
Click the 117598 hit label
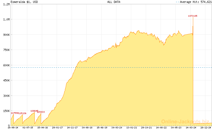[15, 113]
